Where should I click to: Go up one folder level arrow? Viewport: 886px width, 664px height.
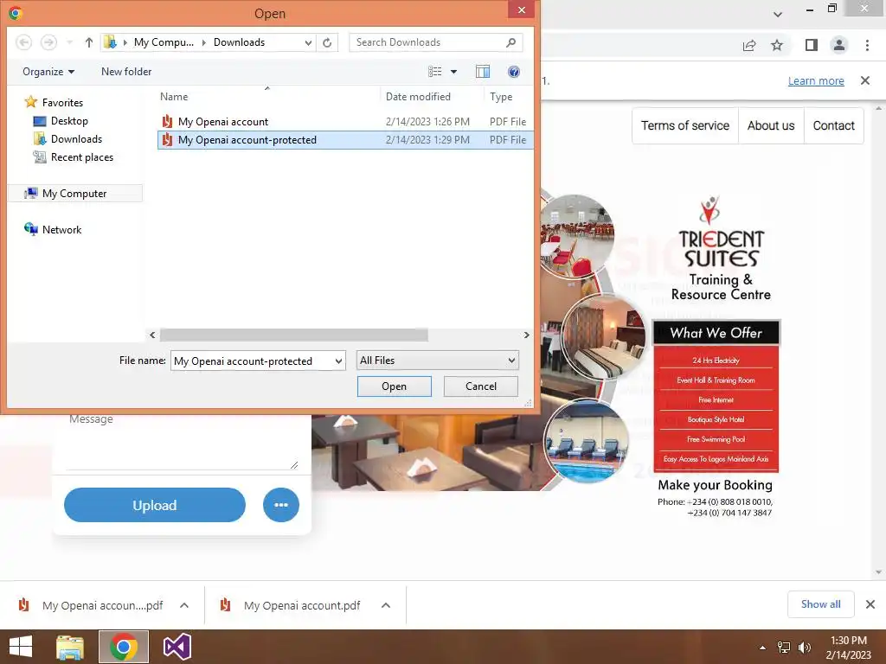[x=89, y=42]
